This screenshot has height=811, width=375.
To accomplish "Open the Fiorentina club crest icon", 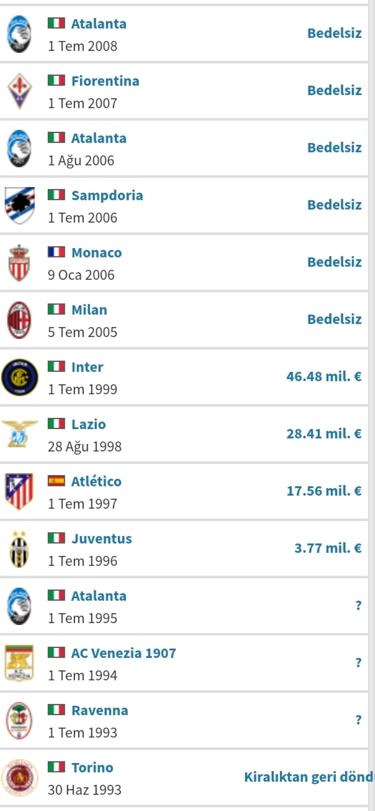I will [x=19, y=91].
